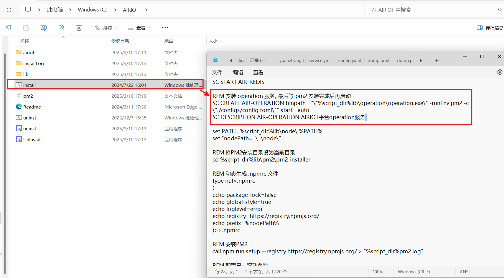Click the Refresh icon beside the address bar
This screenshot has width=504, height=278.
pyautogui.click(x=9, y=10)
